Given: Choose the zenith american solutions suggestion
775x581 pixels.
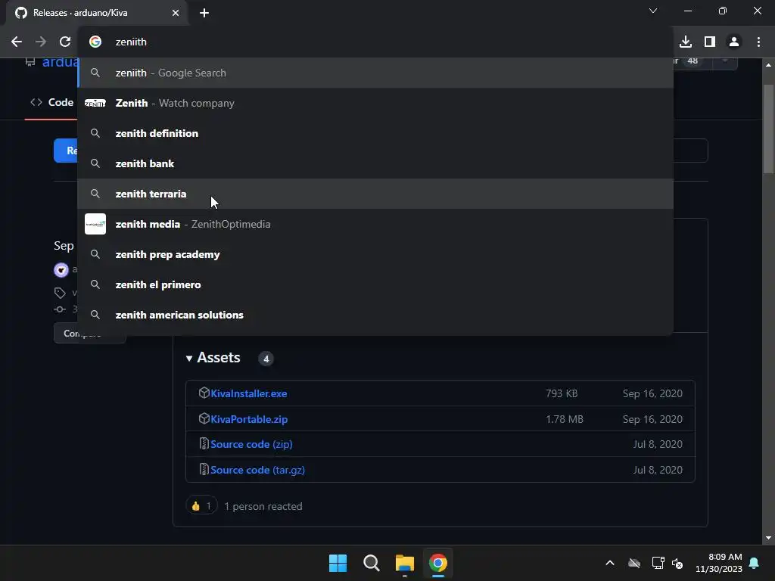Looking at the screenshot, I should click(x=375, y=315).
